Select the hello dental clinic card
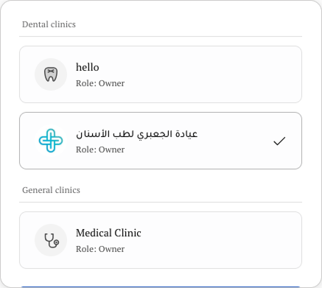322x288 pixels. pyautogui.click(x=161, y=74)
